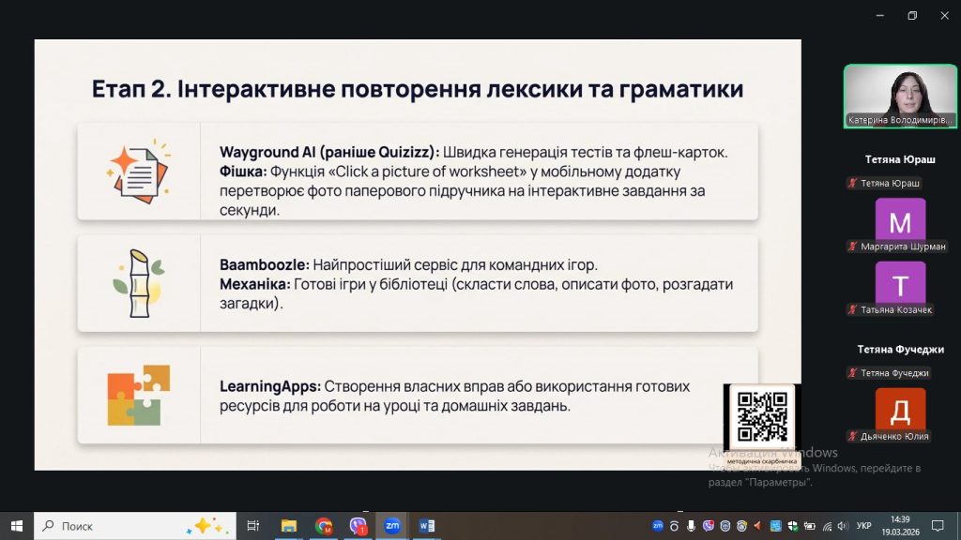Click the Тетяна Фучеджи participant tile
Image resolution: width=961 pixels, height=540 pixels.
pyautogui.click(x=900, y=360)
